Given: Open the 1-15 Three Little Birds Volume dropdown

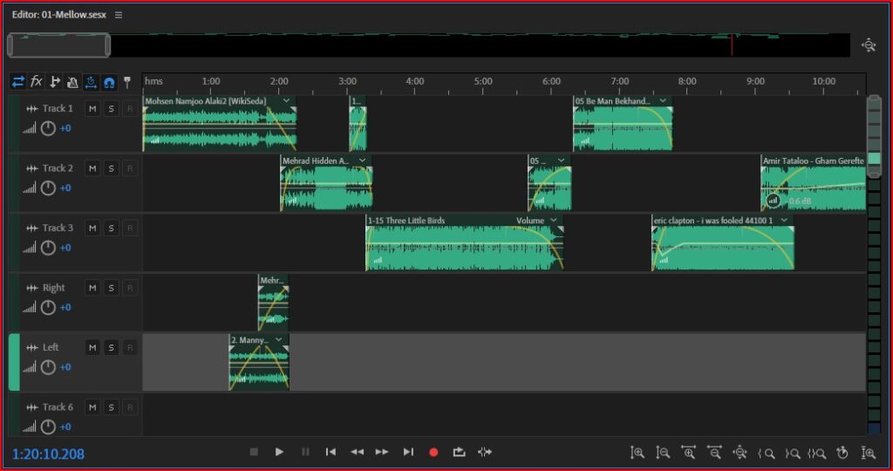Looking at the screenshot, I should [552, 221].
